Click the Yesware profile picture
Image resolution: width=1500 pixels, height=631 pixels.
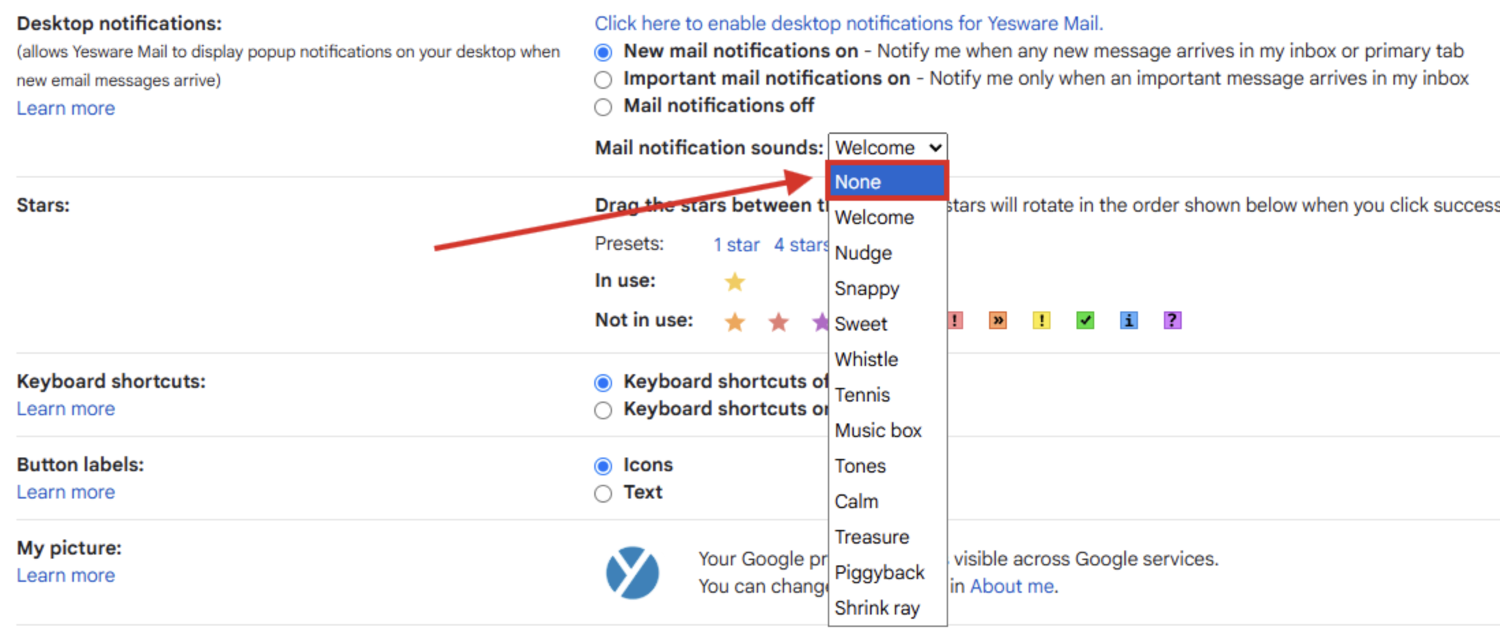[633, 572]
